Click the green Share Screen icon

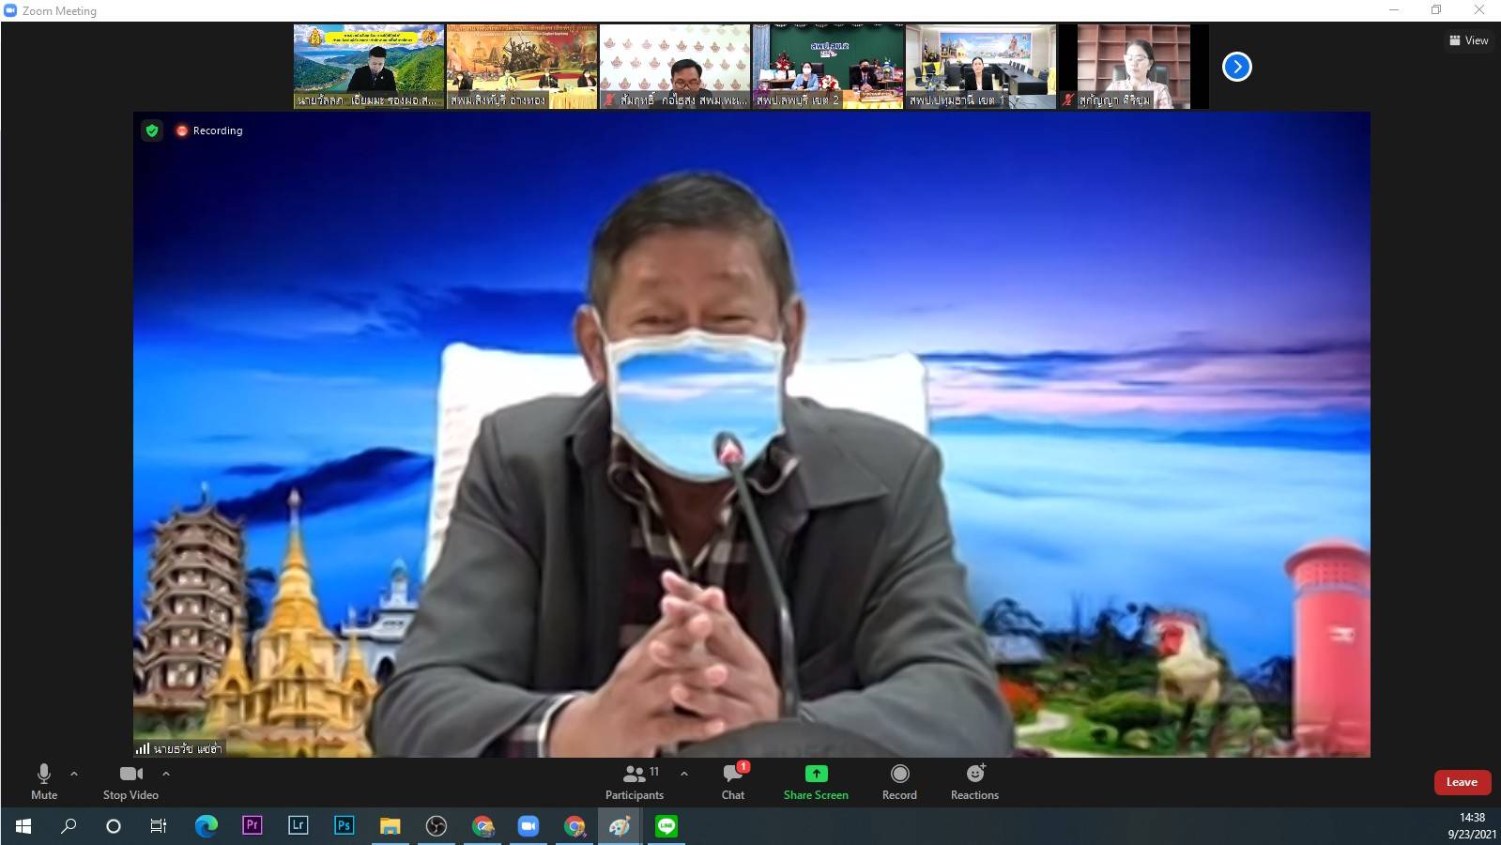click(x=816, y=774)
